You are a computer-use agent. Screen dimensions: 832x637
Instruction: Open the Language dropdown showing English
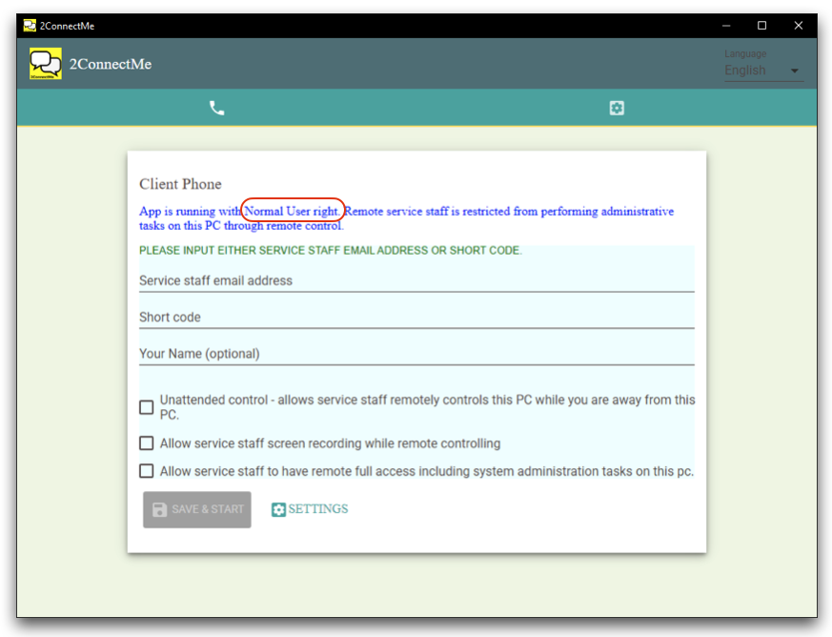[x=764, y=71]
